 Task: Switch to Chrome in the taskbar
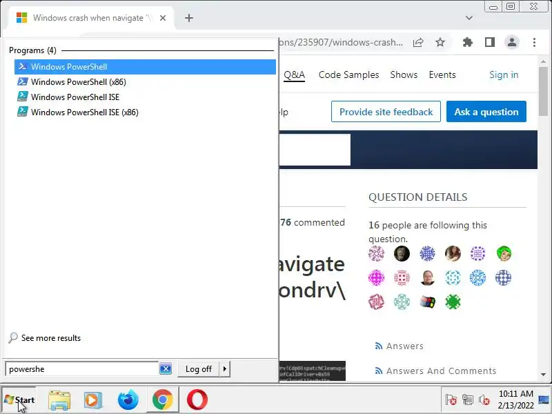tap(163, 400)
